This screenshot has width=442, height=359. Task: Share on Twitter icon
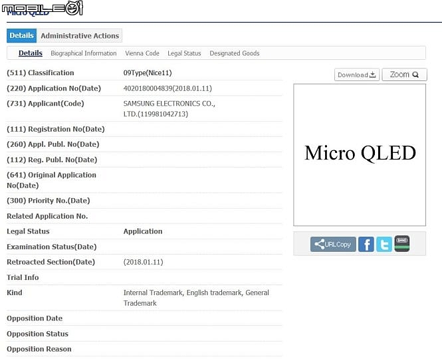(x=384, y=244)
